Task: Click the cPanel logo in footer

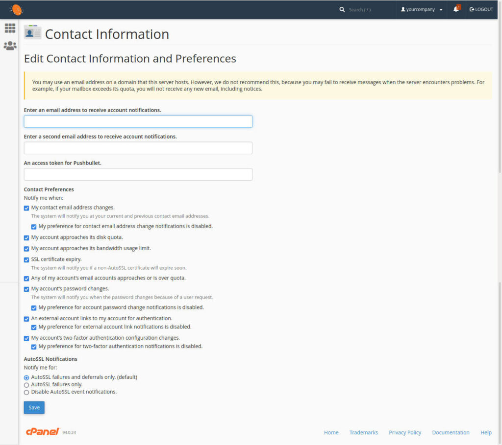Action: 43,432
